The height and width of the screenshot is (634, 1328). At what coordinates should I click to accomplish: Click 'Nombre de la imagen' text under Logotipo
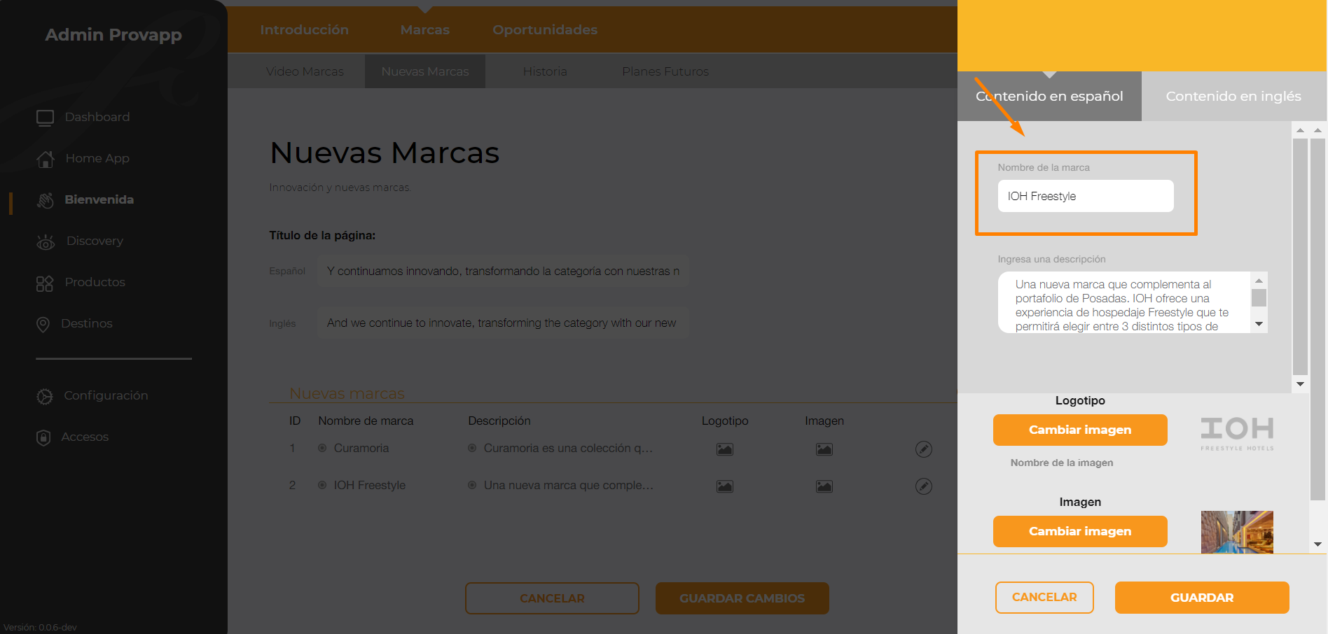pos(1062,463)
